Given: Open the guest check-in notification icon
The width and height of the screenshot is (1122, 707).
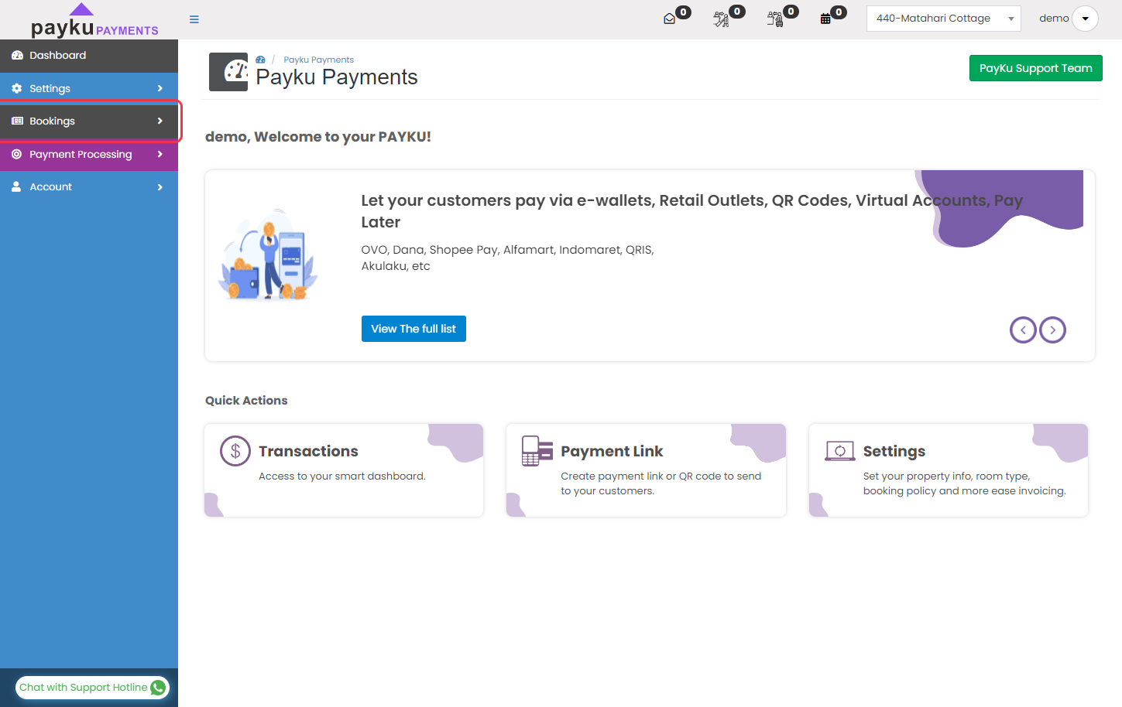Looking at the screenshot, I should pos(721,19).
